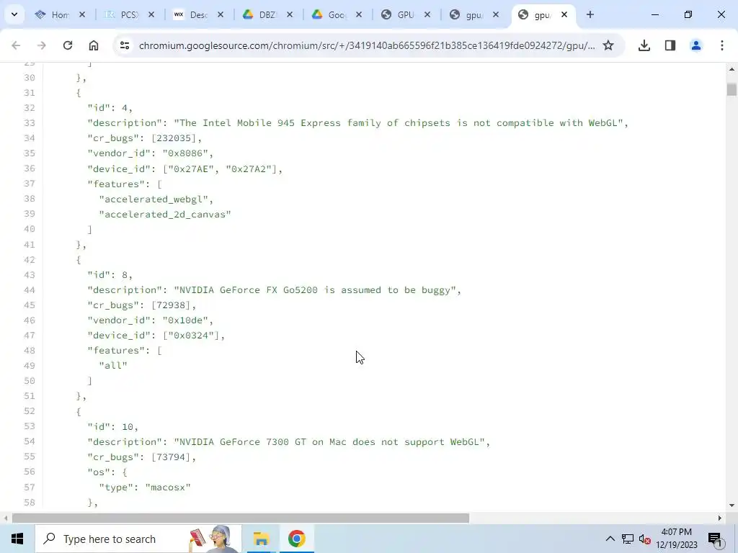Click the "all" feature value
738x553 pixels.
[x=113, y=365]
